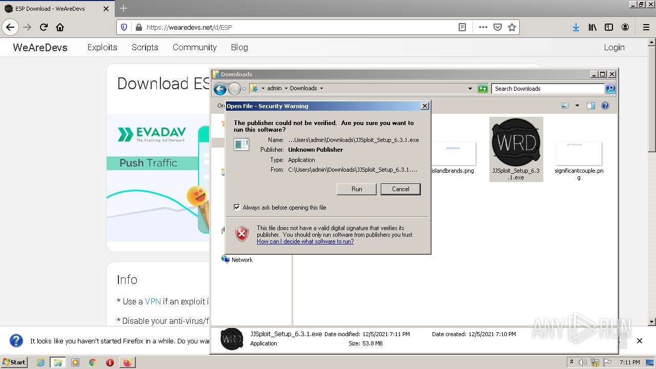The image size is (656, 369).
Task: Show tracking protection shield info
Action: (124, 27)
